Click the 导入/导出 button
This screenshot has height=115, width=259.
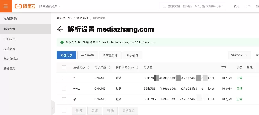tap(87, 55)
